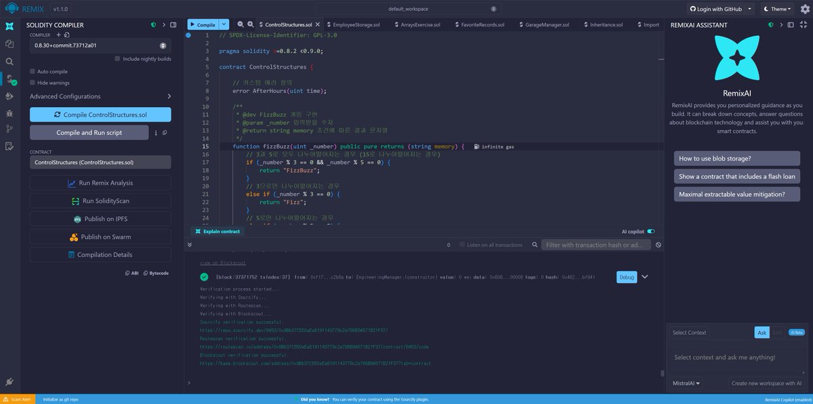The height and width of the screenshot is (404, 813).
Task: Copy the ABI to clipboard
Action: click(132, 272)
